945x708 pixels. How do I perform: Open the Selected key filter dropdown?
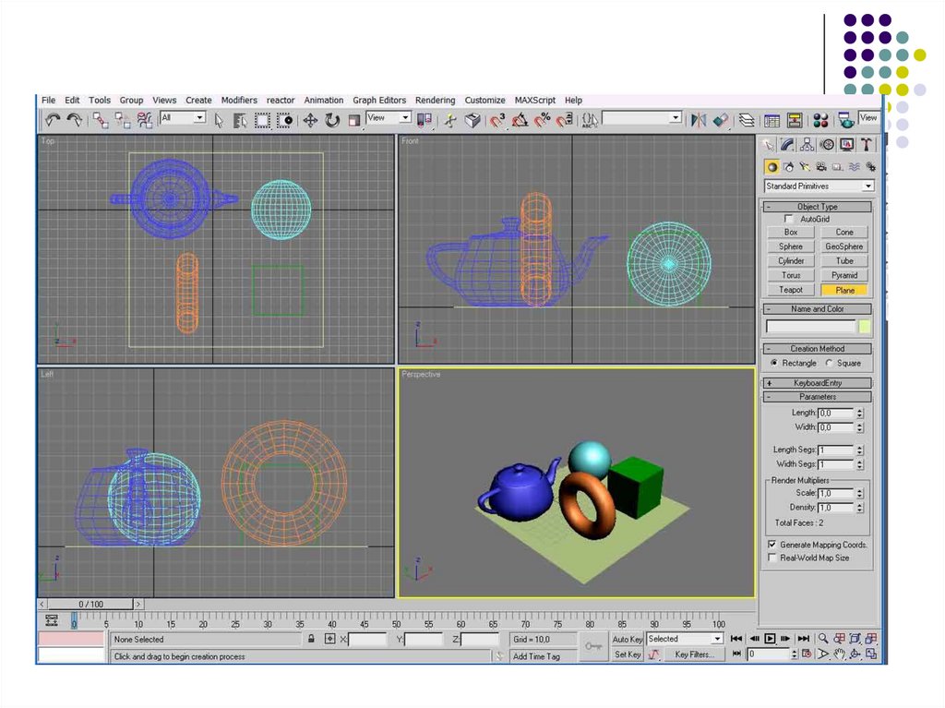(685, 639)
